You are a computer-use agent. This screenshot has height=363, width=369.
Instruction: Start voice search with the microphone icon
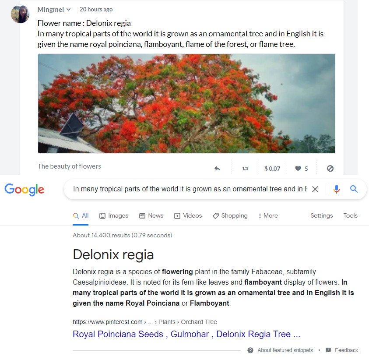337,189
